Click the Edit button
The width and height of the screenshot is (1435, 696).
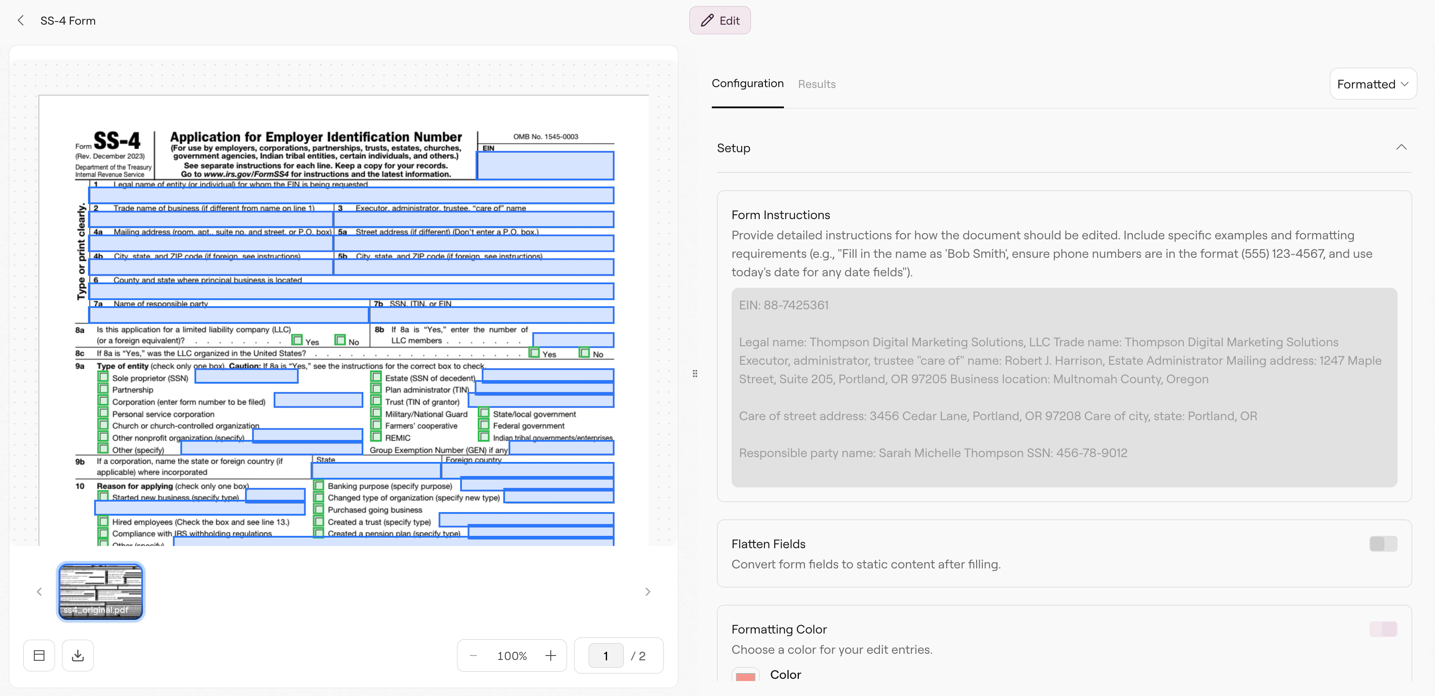pyautogui.click(x=720, y=20)
